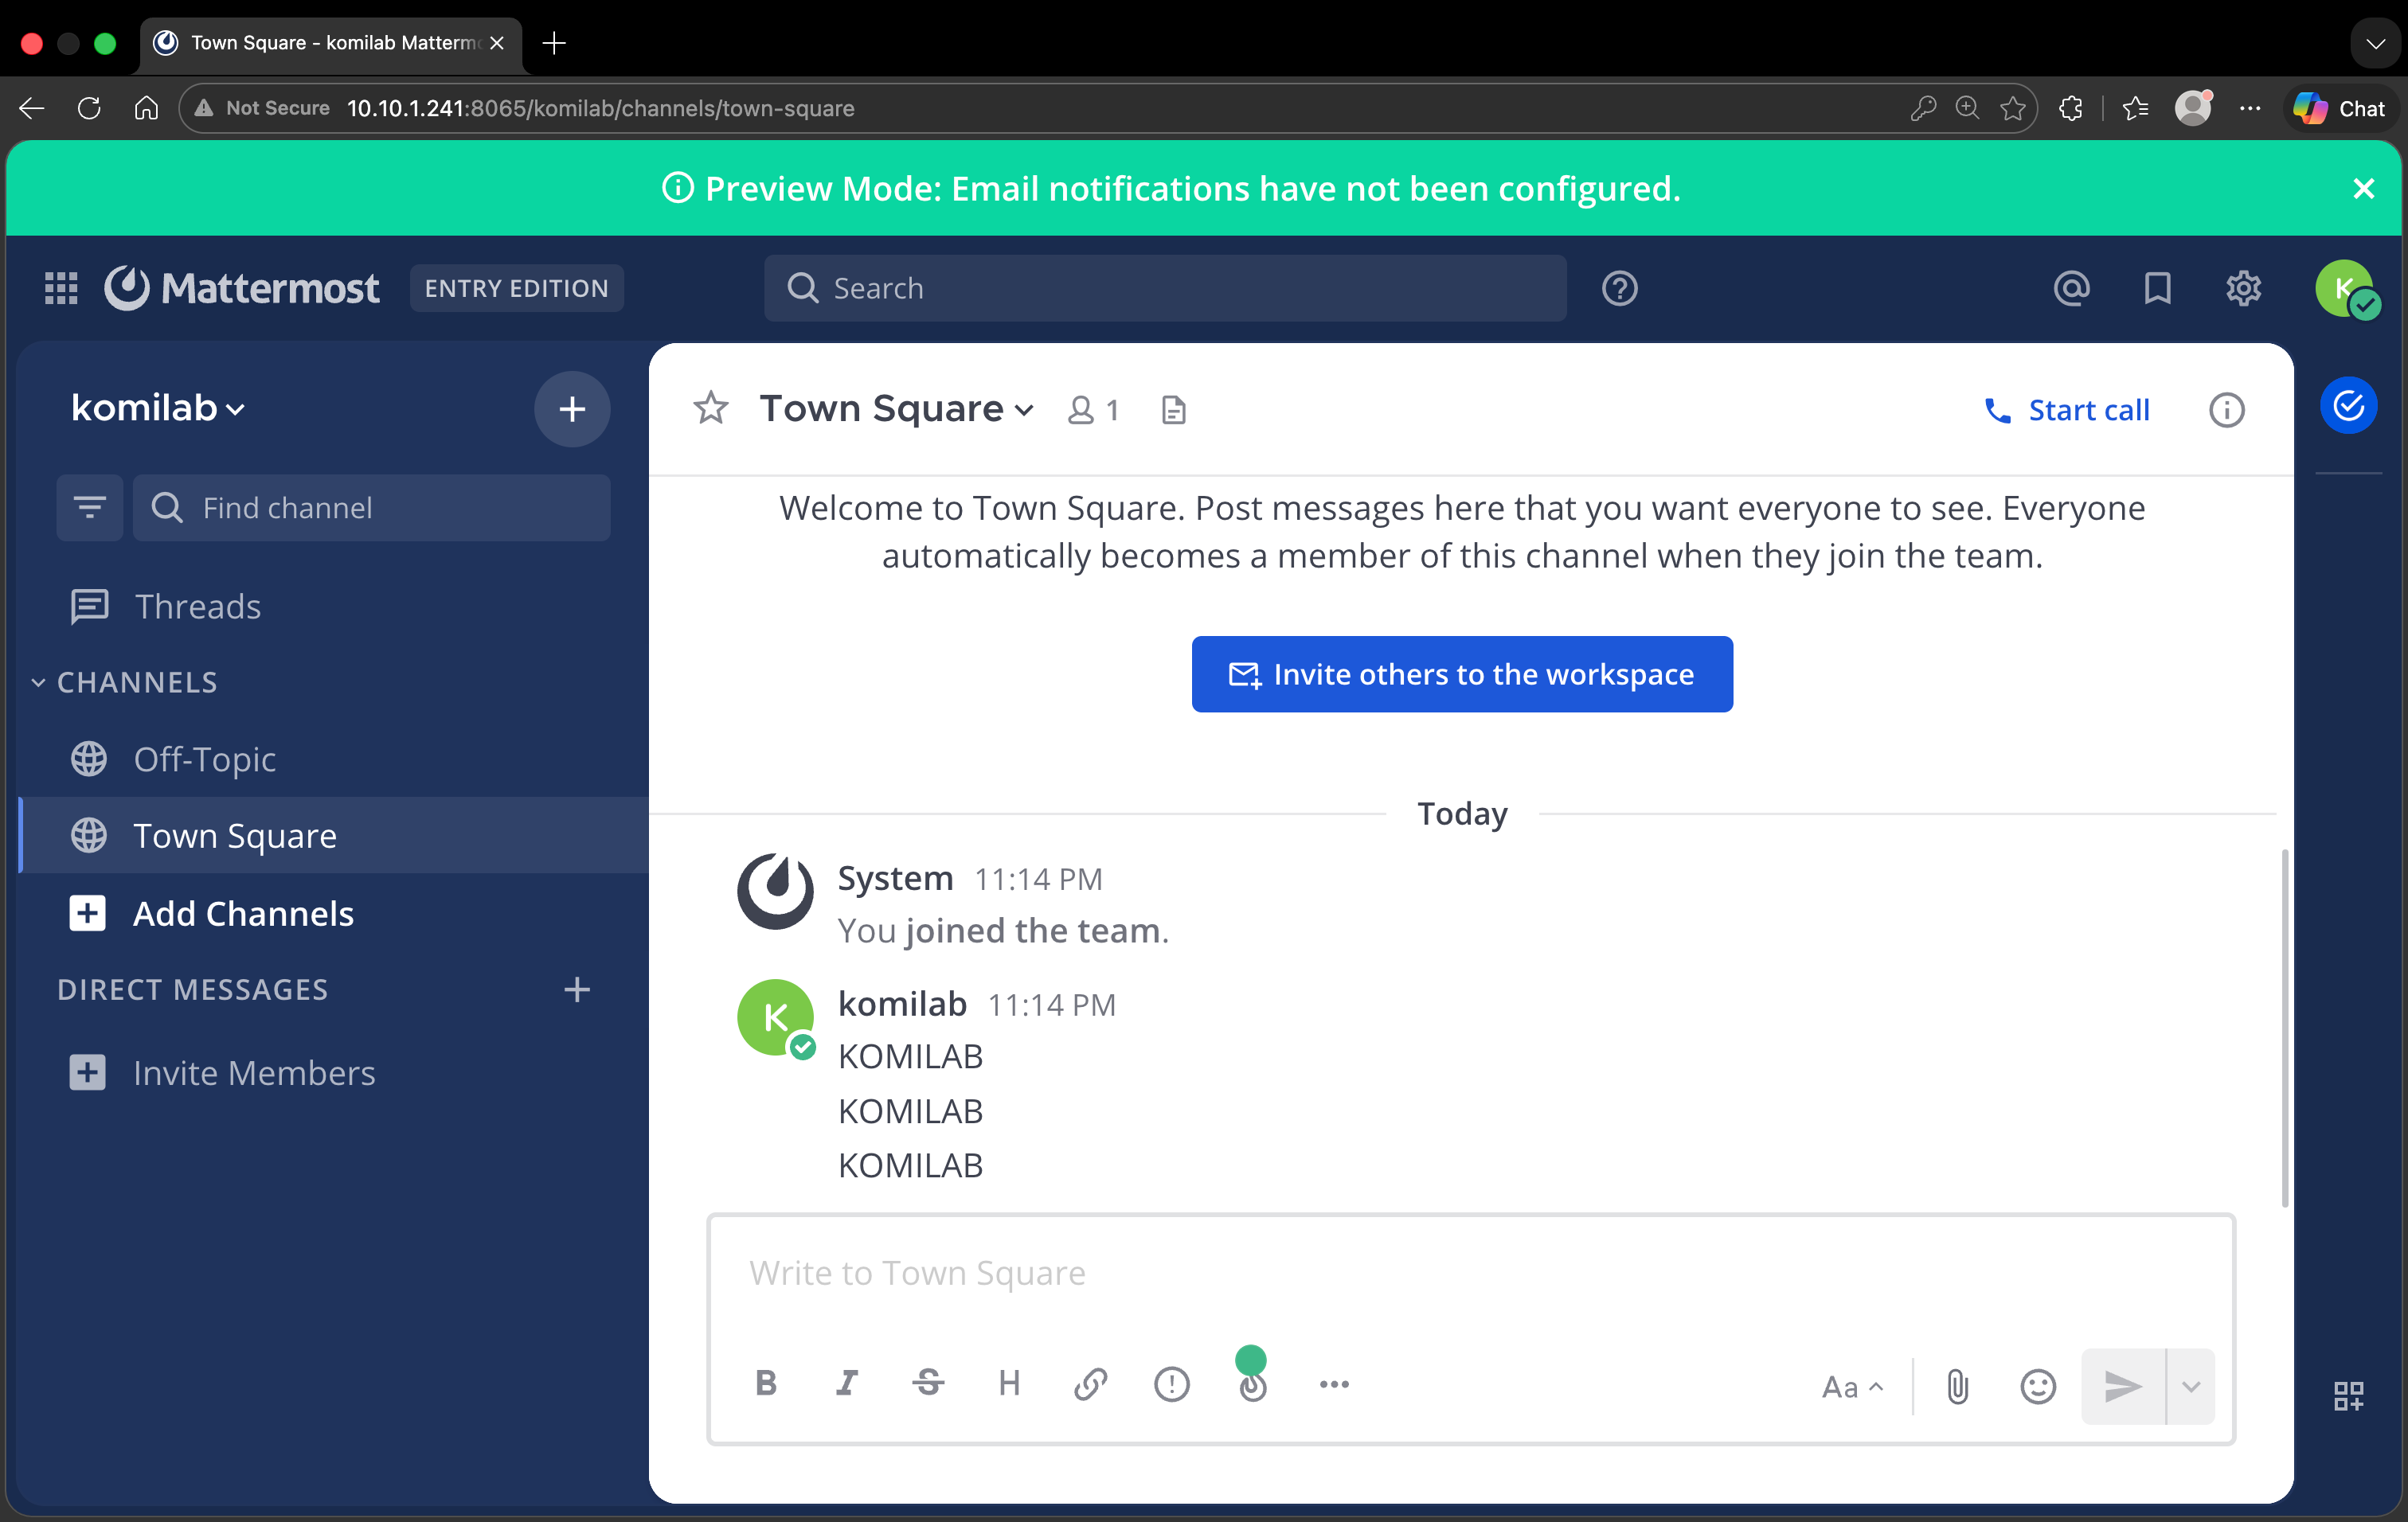Dismiss the Preview Mode banner
2408x1522 pixels.
2363,188
